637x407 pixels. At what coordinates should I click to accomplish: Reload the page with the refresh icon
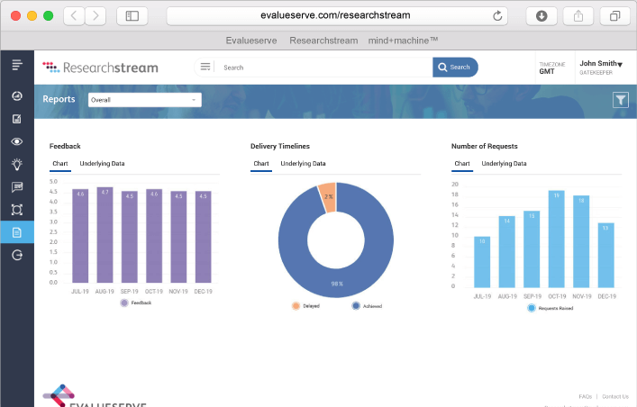(497, 16)
